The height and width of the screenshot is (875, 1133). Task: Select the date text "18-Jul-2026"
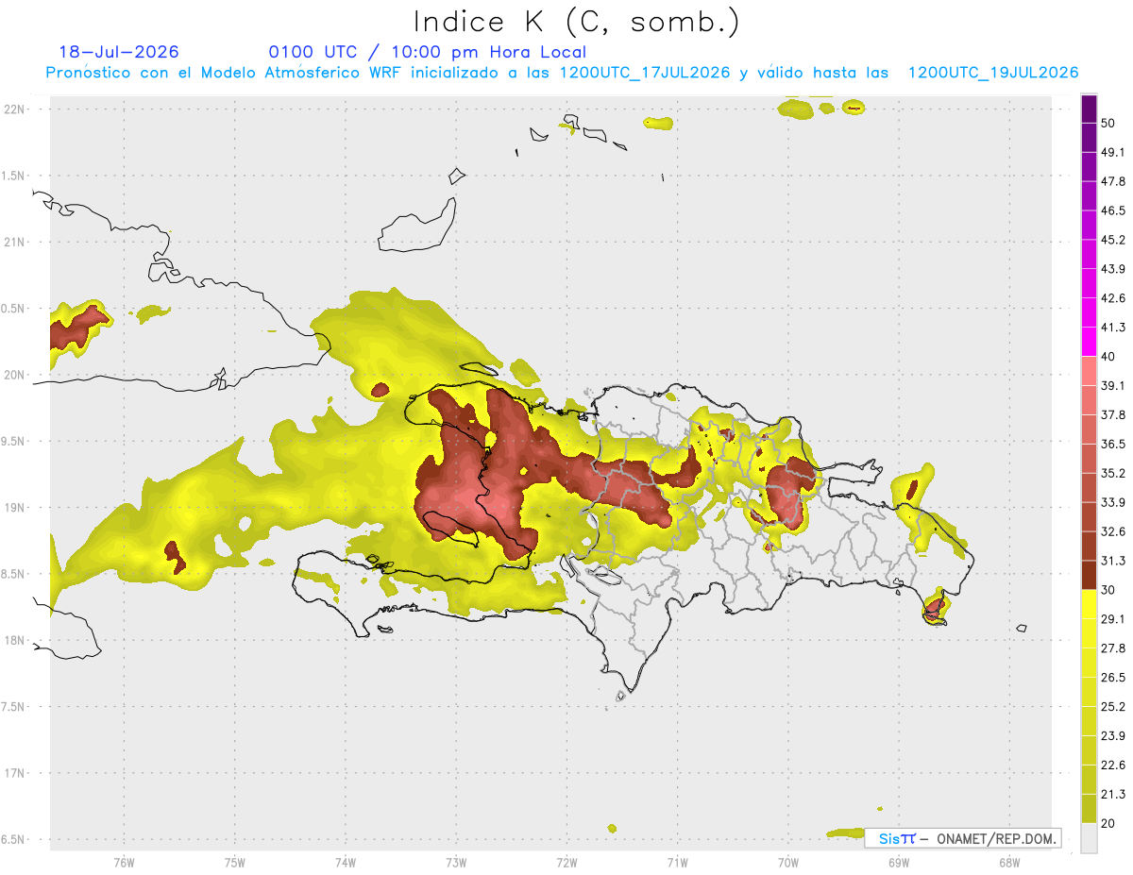(x=119, y=52)
